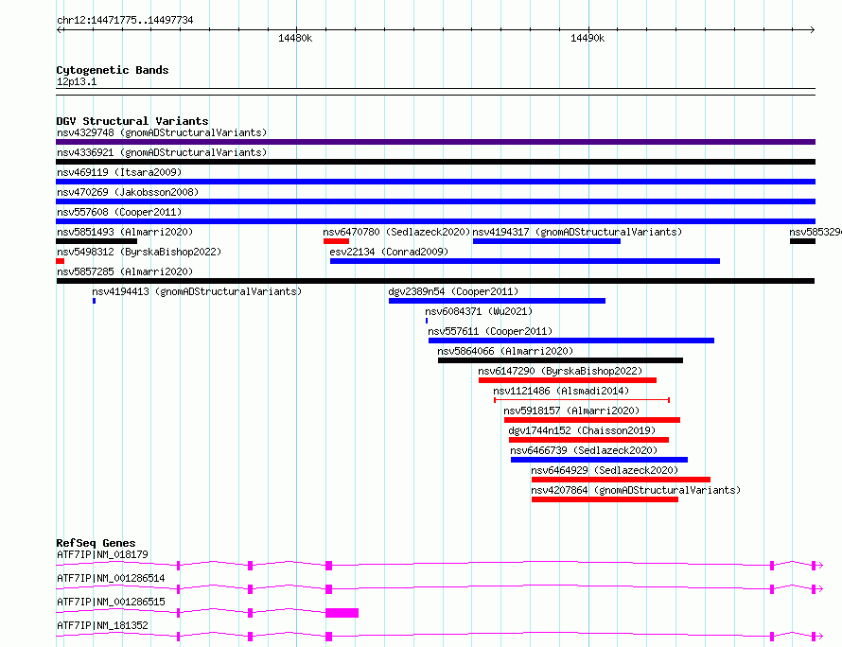Click nsv6464929 (Sedlazeck2020) label

(x=605, y=470)
